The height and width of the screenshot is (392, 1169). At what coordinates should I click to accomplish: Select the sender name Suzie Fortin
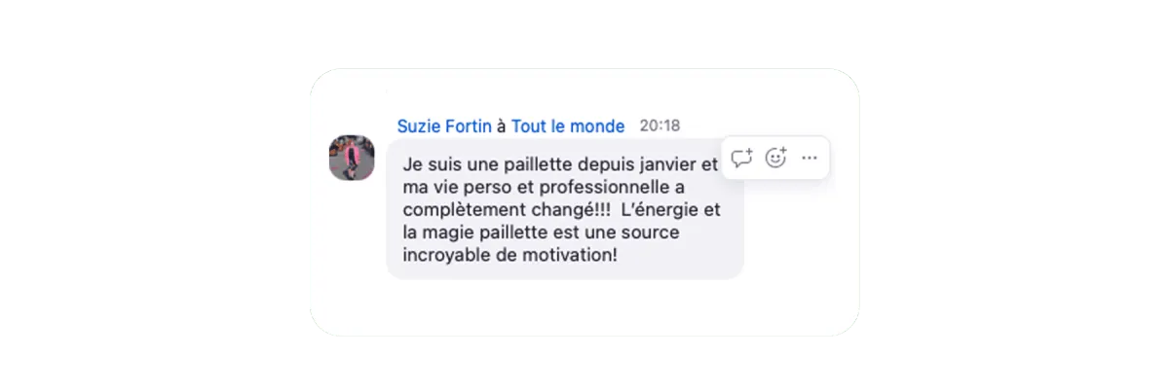tap(444, 126)
